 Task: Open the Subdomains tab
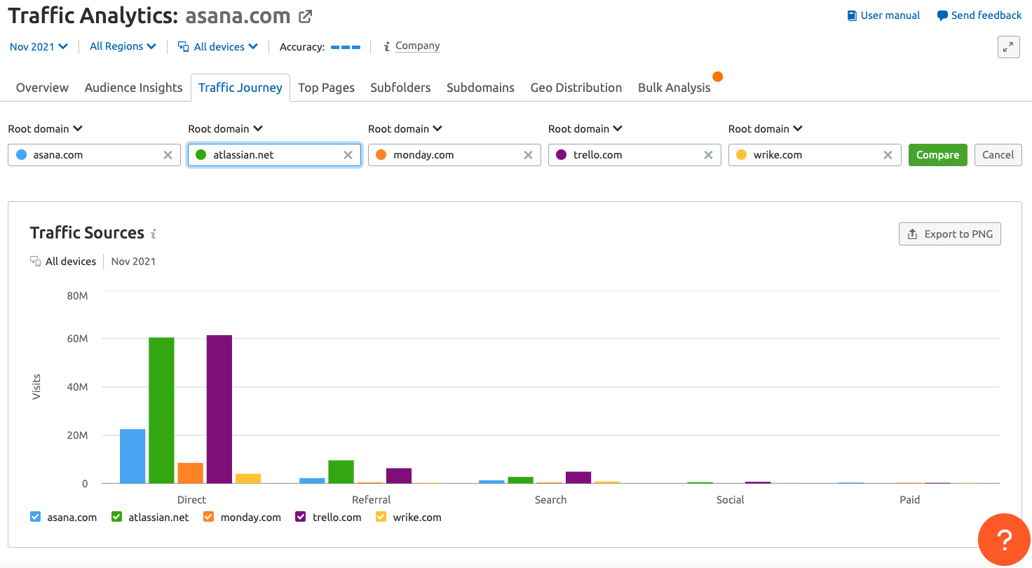tap(480, 88)
